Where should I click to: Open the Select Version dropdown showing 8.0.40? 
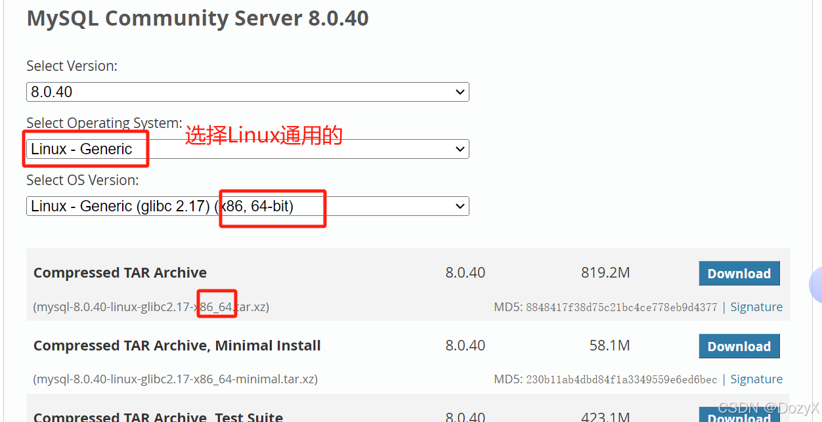(248, 92)
